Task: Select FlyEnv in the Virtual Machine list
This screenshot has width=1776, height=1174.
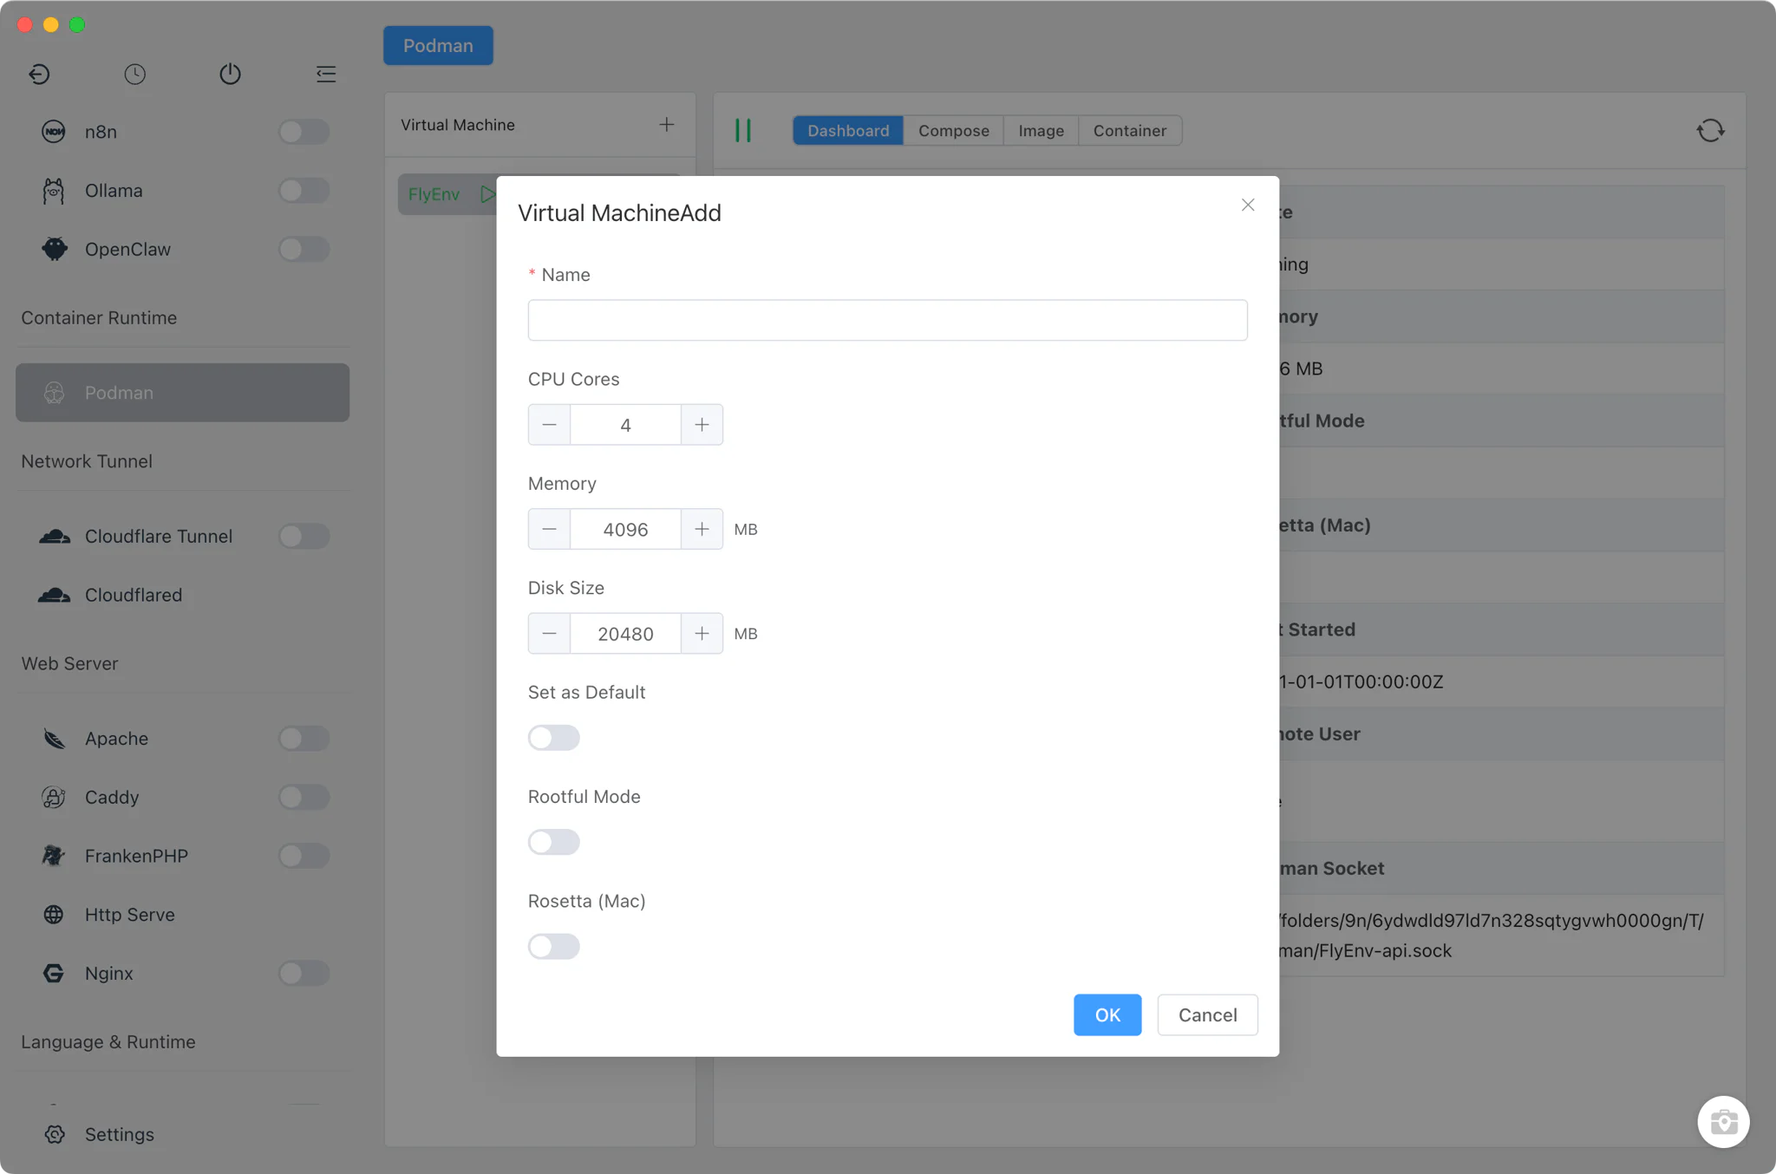Action: (434, 194)
